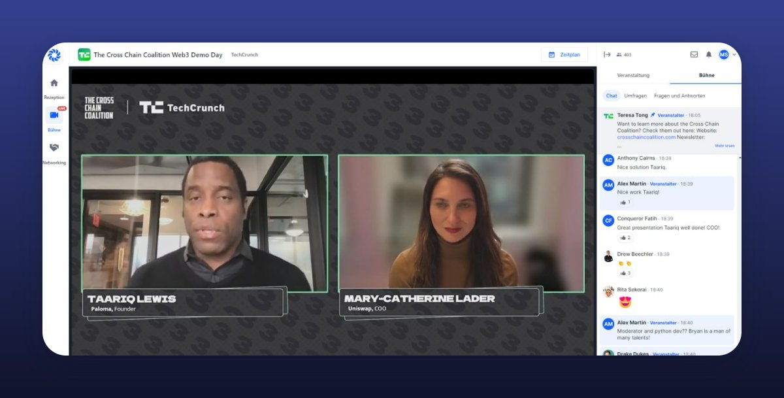The height and width of the screenshot is (398, 784).
Task: Open the notifications bell icon
Action: tap(709, 55)
